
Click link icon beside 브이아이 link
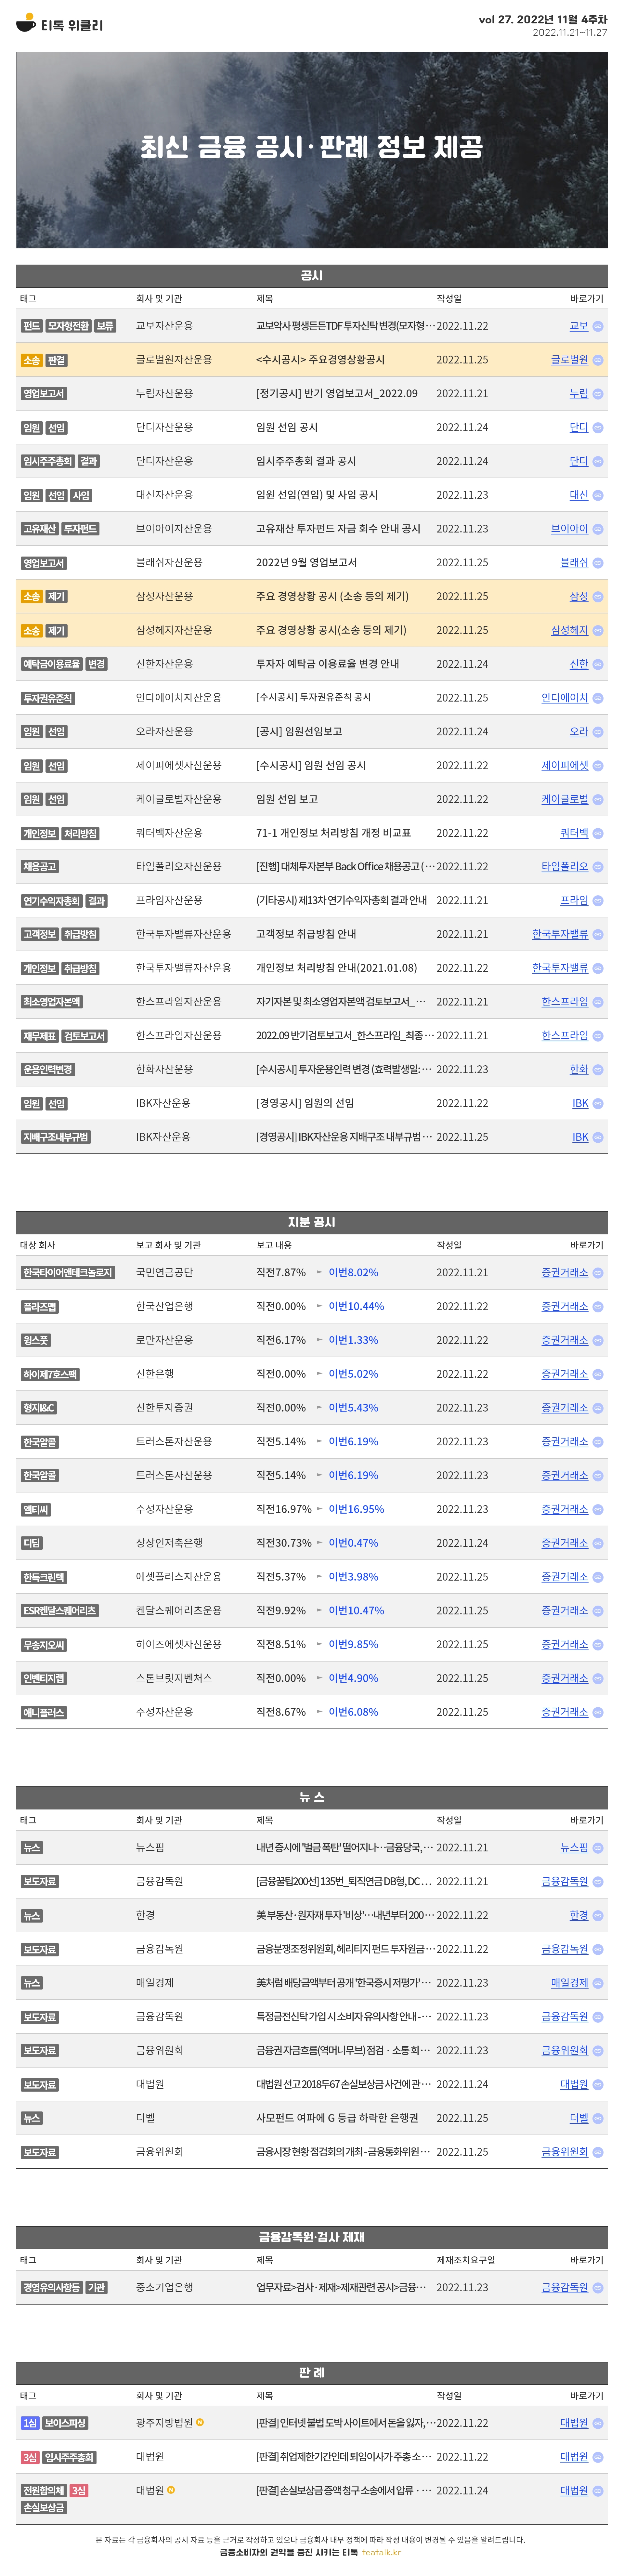598,529
